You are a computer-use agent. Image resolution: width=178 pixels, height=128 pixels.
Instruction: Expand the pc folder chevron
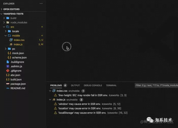(x=6, y=49)
